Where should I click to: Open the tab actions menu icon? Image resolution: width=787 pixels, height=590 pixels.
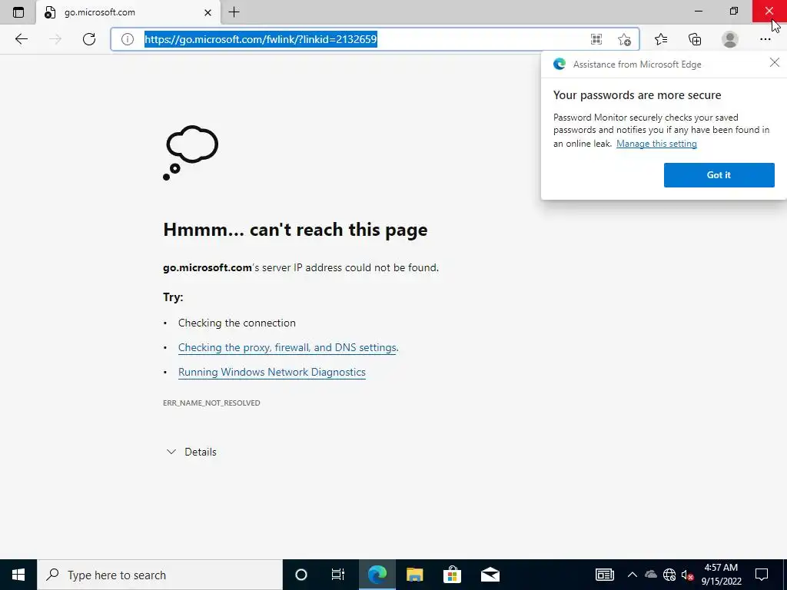tap(18, 12)
